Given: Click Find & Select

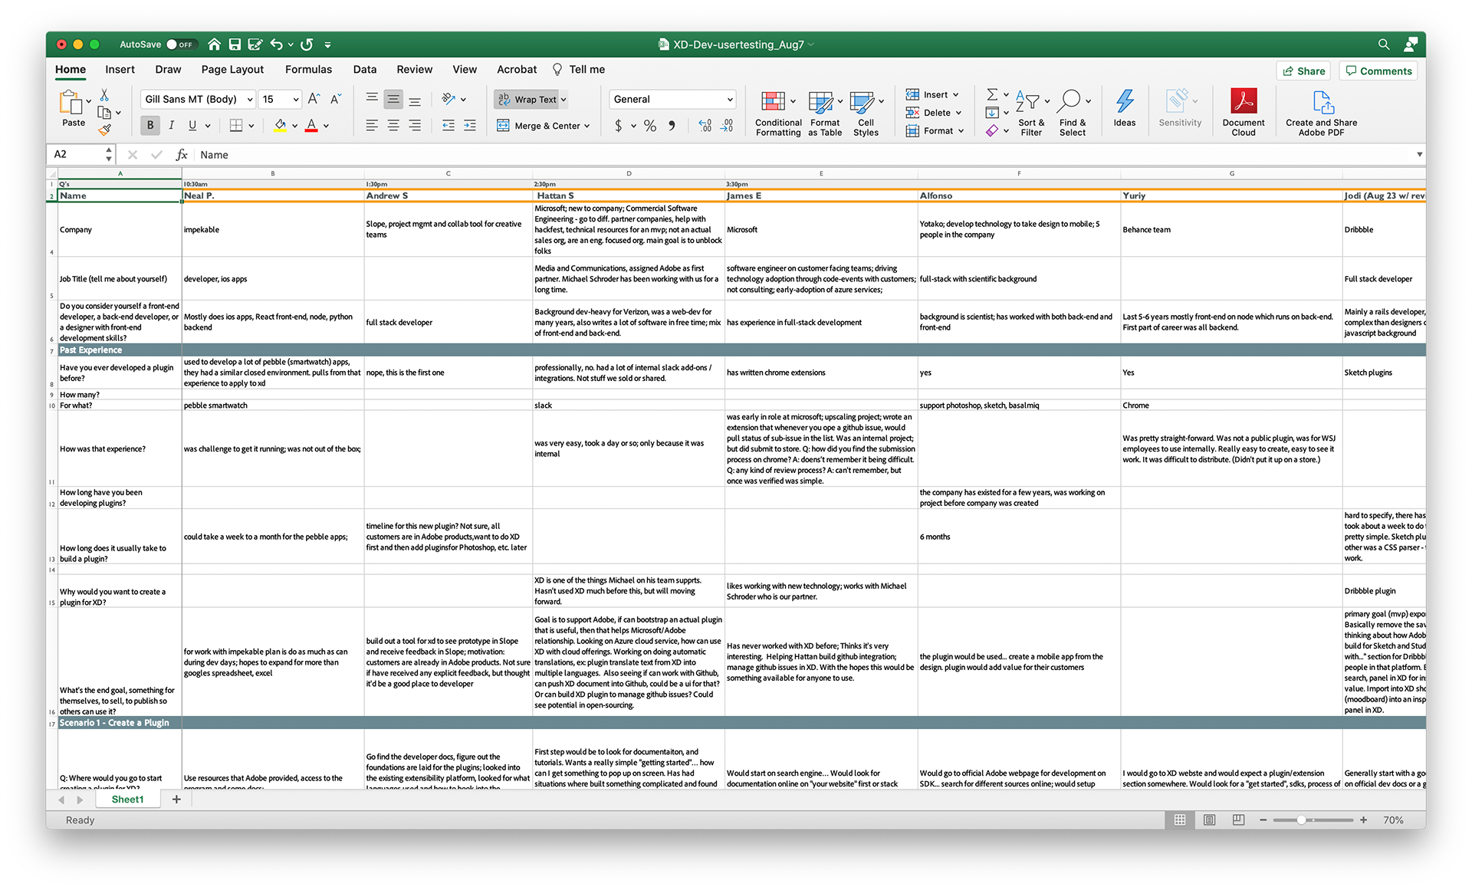Looking at the screenshot, I should [1073, 113].
